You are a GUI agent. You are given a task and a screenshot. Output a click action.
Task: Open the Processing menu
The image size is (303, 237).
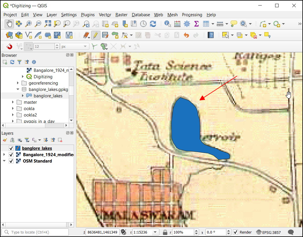192,15
